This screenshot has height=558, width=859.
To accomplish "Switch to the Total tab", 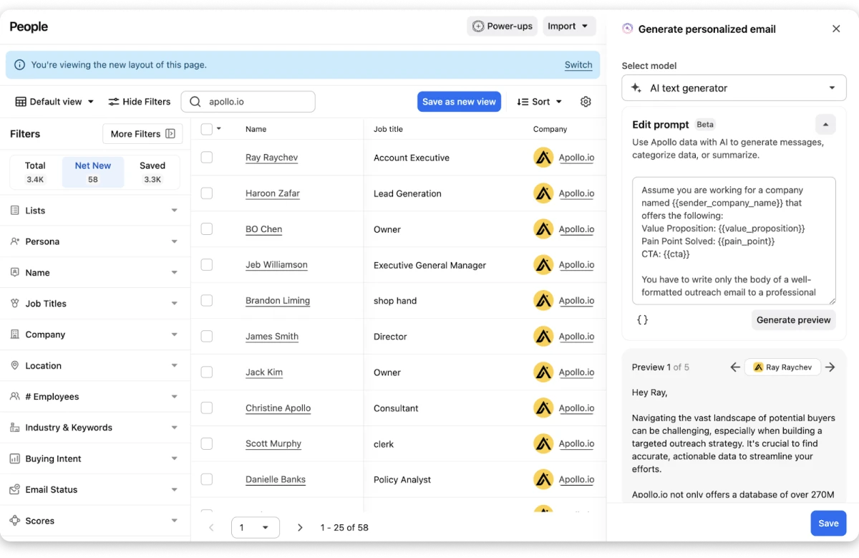I will tap(35, 172).
